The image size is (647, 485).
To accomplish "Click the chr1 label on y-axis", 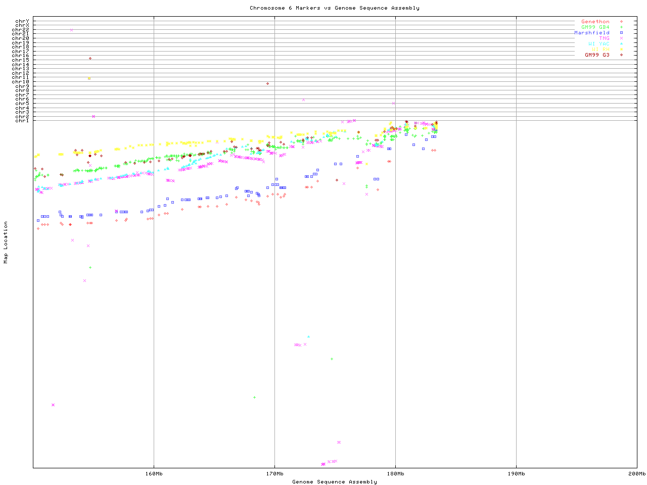I will click(22, 121).
